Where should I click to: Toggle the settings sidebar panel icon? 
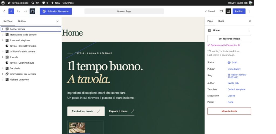tap(228, 11)
